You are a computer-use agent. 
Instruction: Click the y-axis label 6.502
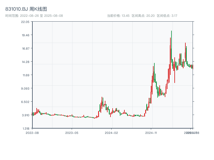25,102
